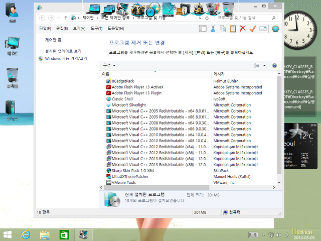Open the Recycle Bin desktop icon
This screenshot has height=241, width=321.
click(x=12, y=78)
